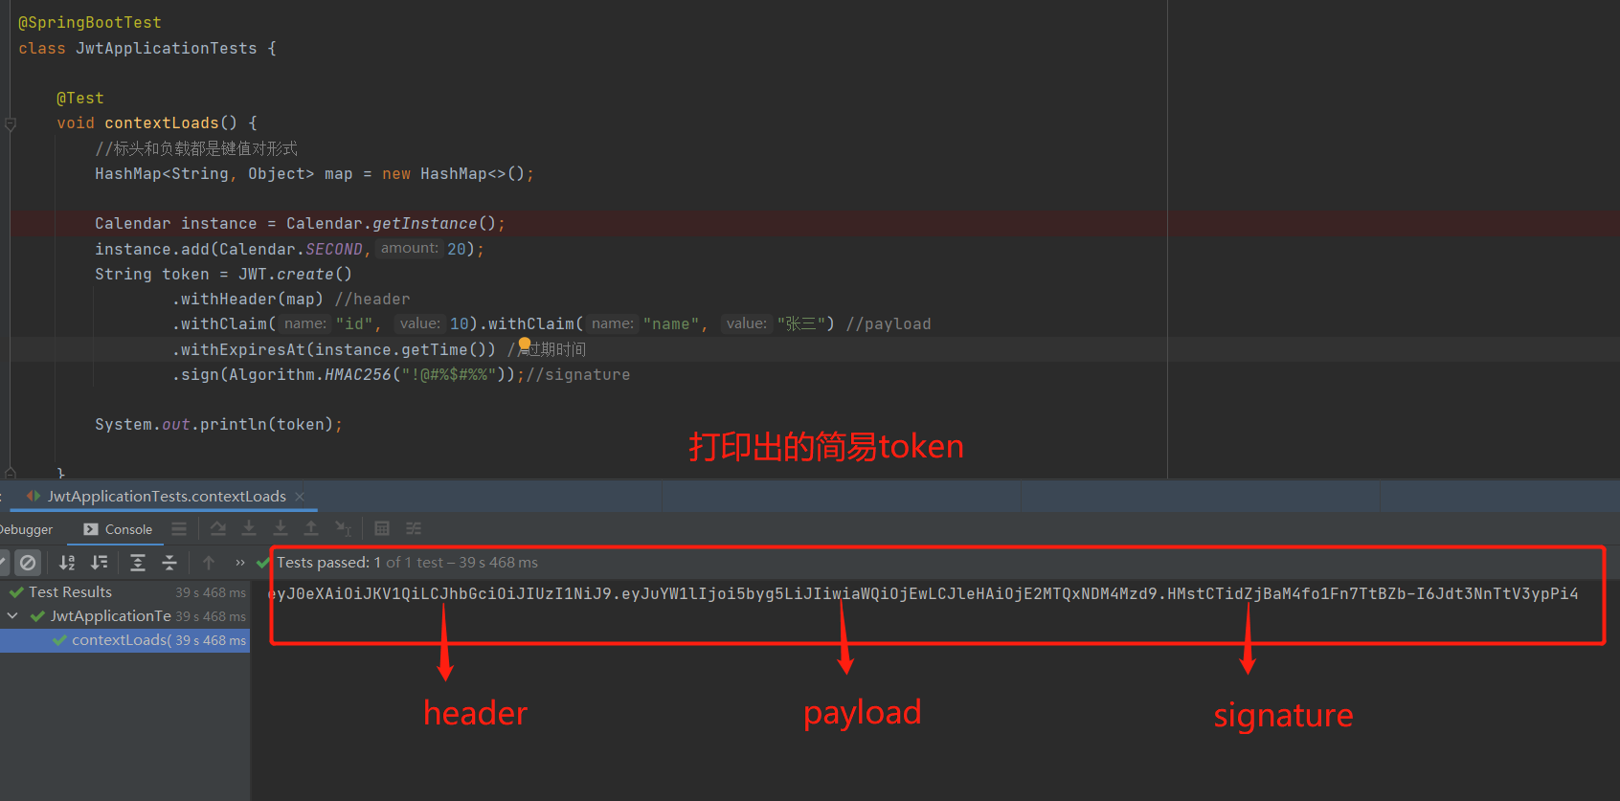The width and height of the screenshot is (1620, 801).
Task: Click the yellow intention bulb in editor
Action: 525,345
